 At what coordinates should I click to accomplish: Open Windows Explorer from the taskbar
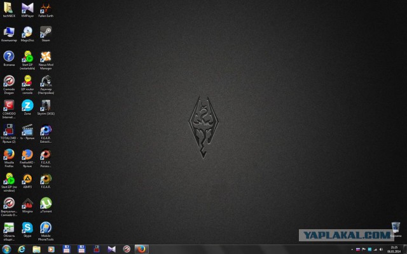[36, 249]
